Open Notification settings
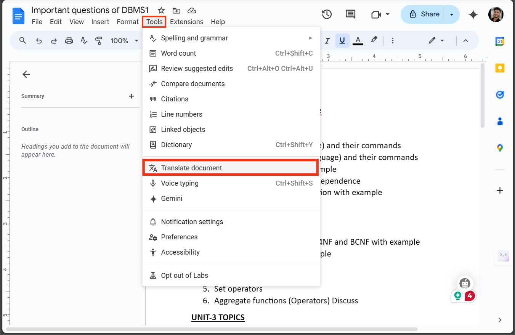 pyautogui.click(x=231, y=222)
